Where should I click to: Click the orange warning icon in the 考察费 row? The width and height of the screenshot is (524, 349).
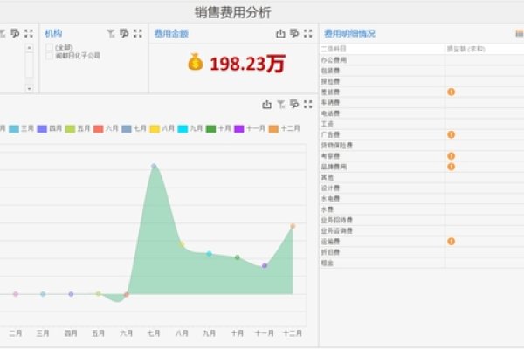(x=452, y=156)
